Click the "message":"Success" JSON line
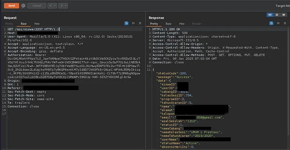 coord(174,77)
